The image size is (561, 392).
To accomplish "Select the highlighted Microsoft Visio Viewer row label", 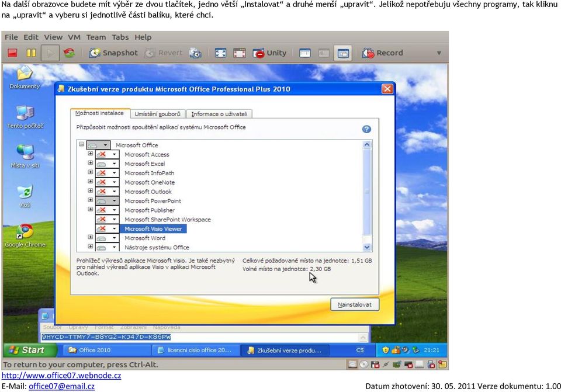I will (x=153, y=229).
